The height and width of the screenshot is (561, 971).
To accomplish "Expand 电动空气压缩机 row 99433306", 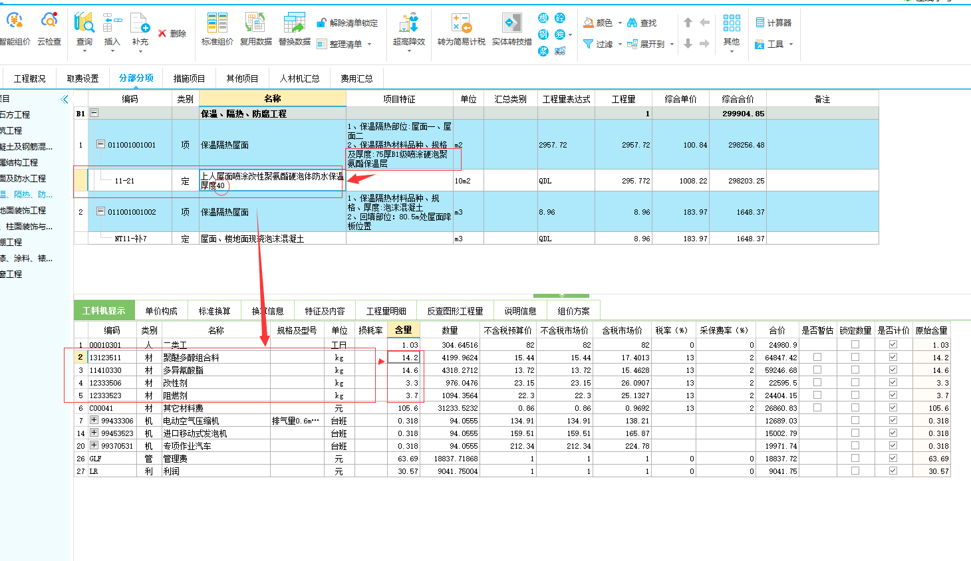I will [94, 420].
